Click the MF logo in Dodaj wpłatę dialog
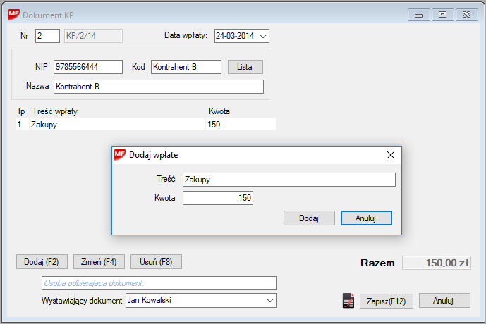The height and width of the screenshot is (324, 486). tap(120, 156)
